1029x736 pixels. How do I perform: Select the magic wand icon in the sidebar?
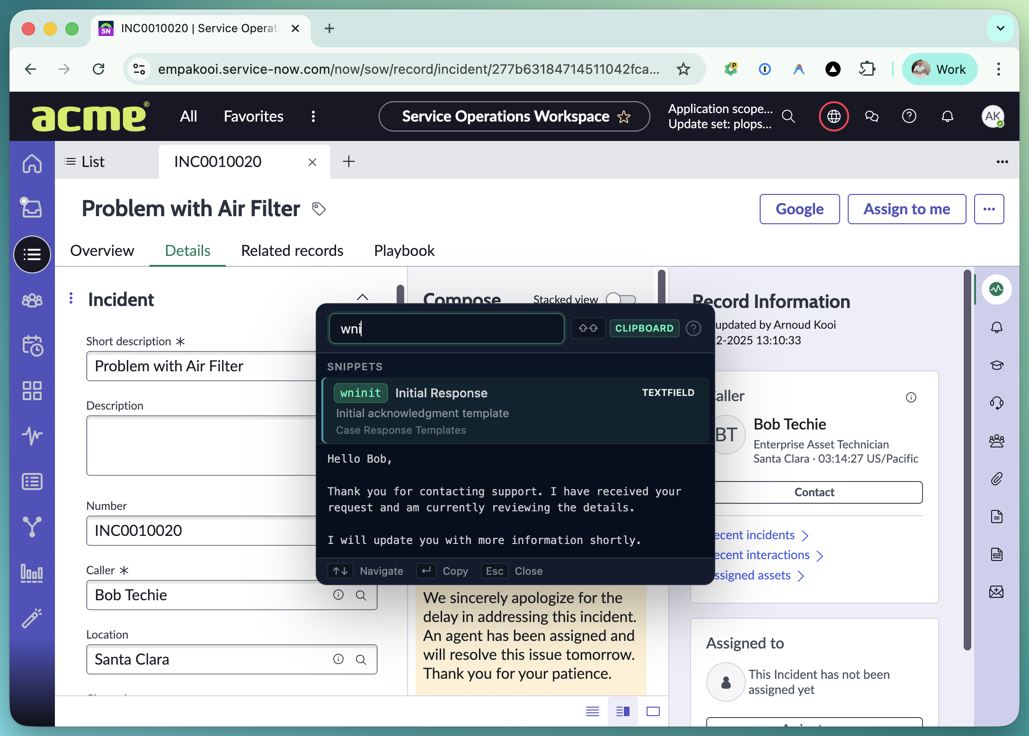pyautogui.click(x=30, y=618)
